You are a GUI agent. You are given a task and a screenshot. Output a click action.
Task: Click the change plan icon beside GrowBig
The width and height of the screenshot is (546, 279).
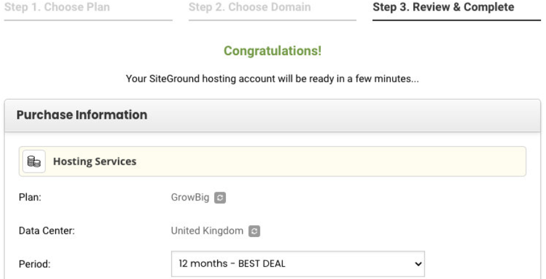point(220,198)
